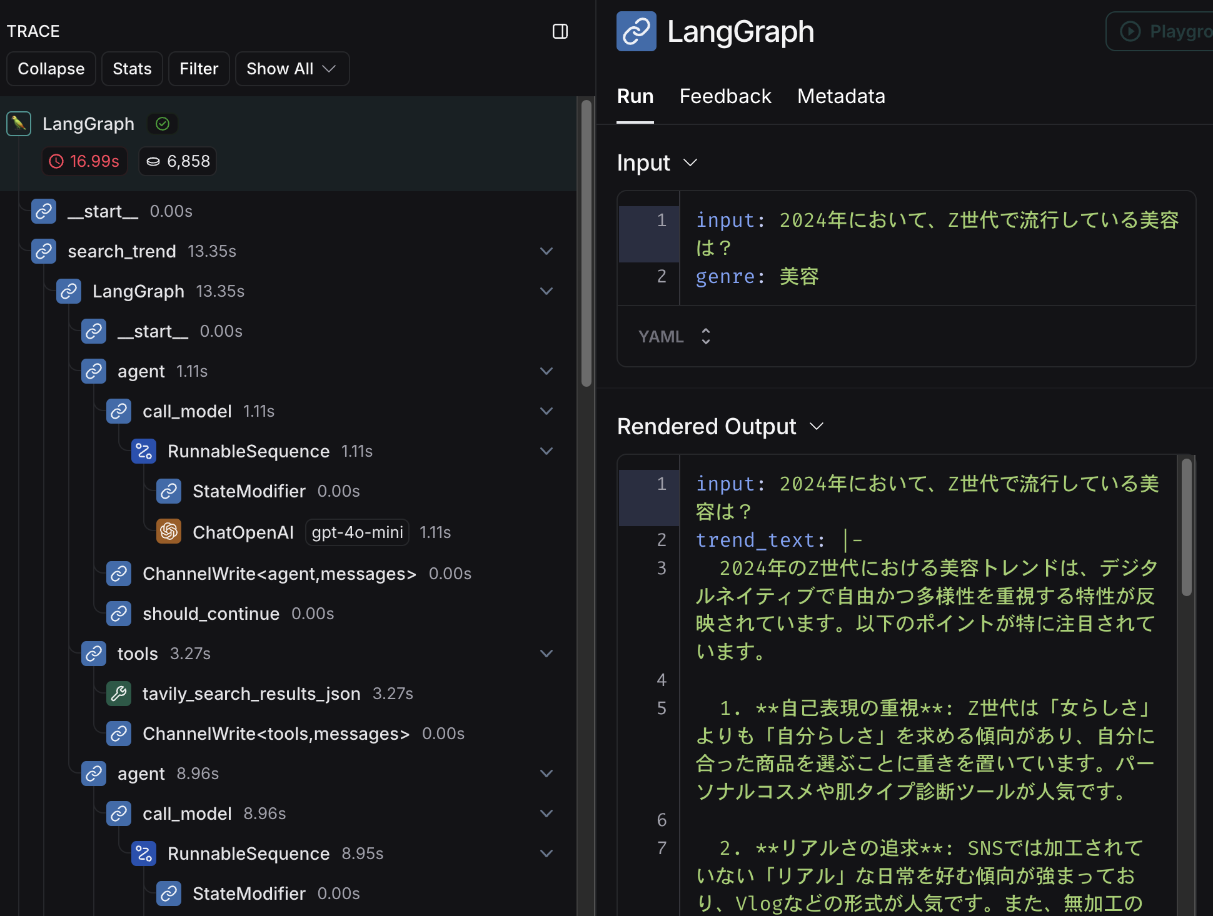Open the Metadata tab

pyautogui.click(x=840, y=96)
